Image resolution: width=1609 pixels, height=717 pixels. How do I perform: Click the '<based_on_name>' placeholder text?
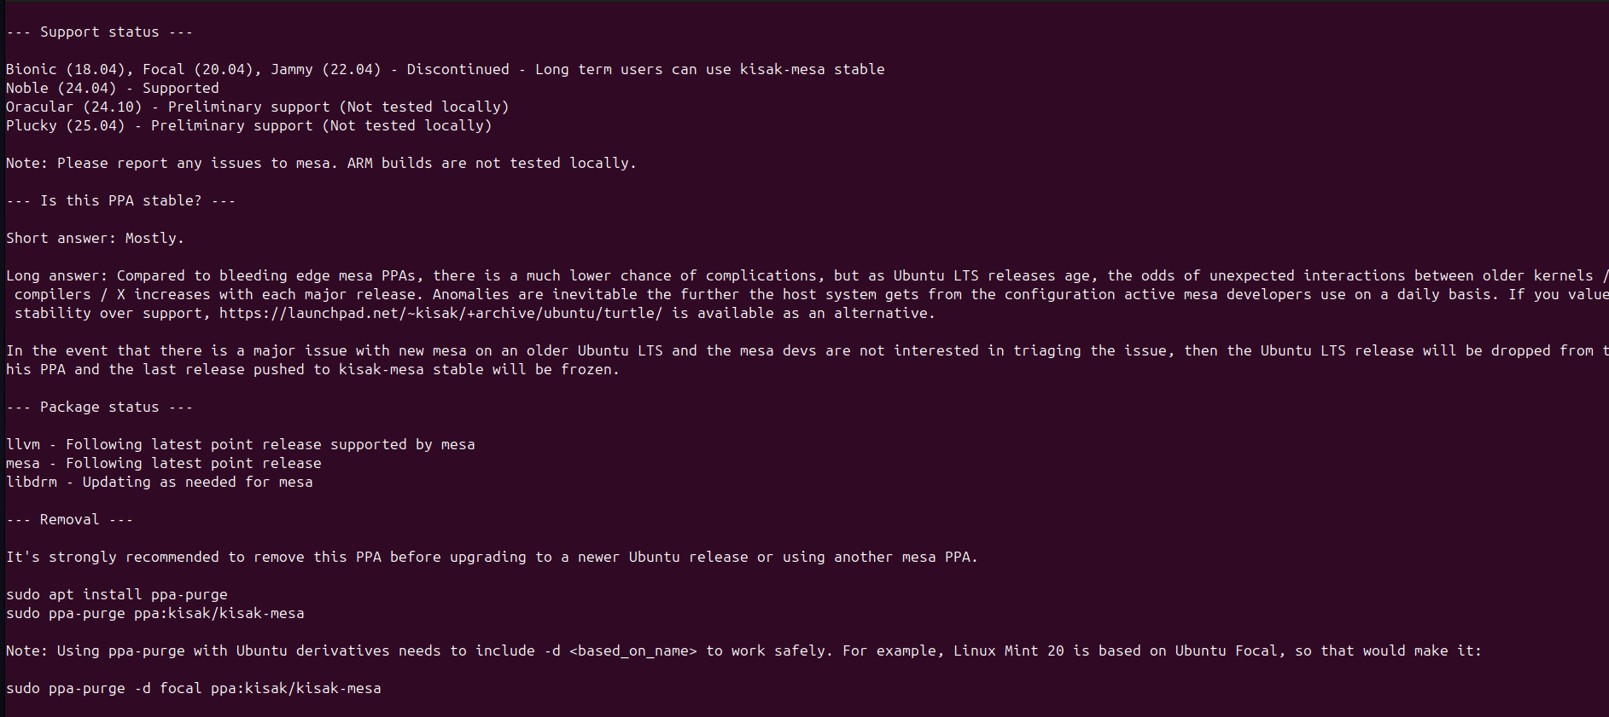[x=633, y=651]
